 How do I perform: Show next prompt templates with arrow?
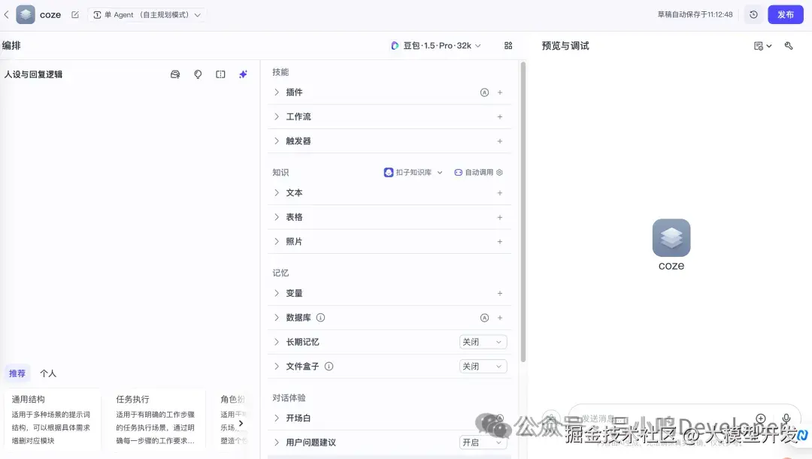click(x=241, y=423)
